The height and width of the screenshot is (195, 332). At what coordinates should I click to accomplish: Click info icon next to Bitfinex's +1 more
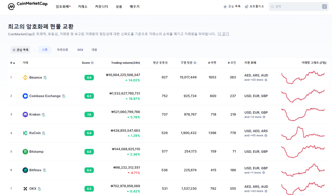(264, 173)
